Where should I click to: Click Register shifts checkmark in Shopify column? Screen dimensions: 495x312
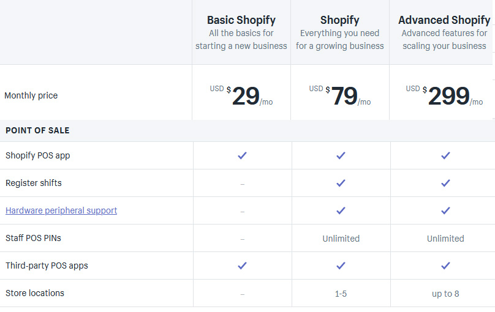point(341,183)
